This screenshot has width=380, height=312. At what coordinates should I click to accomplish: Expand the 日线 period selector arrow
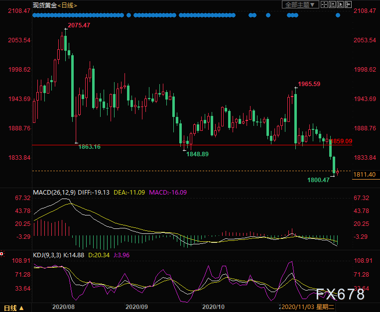click(x=21, y=308)
